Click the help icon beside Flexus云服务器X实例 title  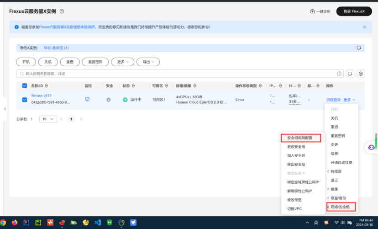point(62,11)
